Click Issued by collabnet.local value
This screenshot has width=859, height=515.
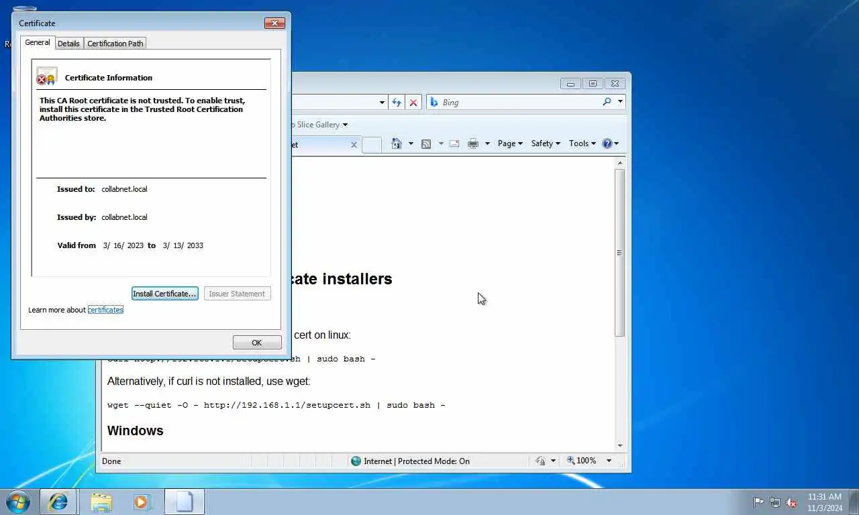click(124, 217)
